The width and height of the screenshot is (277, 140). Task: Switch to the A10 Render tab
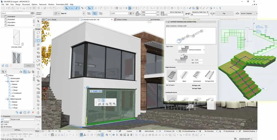point(154,20)
